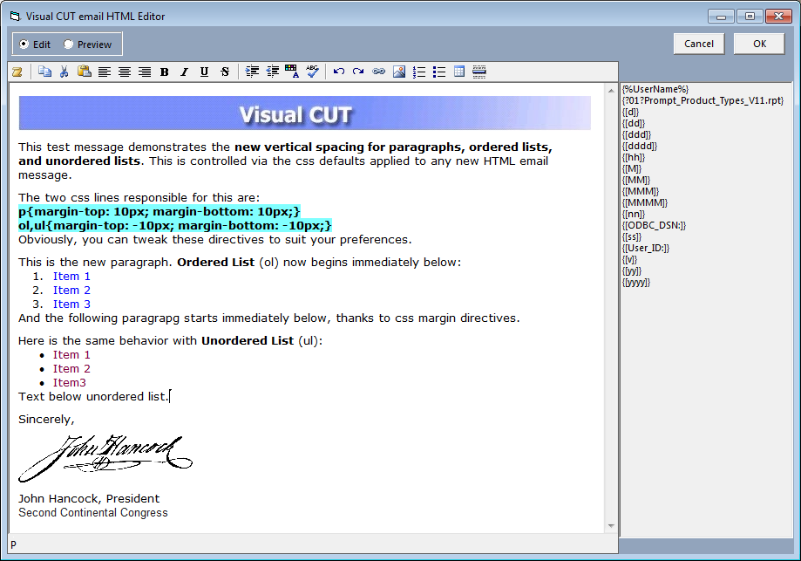Click the John Hancock signature image
801x561 pixels.
pyautogui.click(x=105, y=458)
